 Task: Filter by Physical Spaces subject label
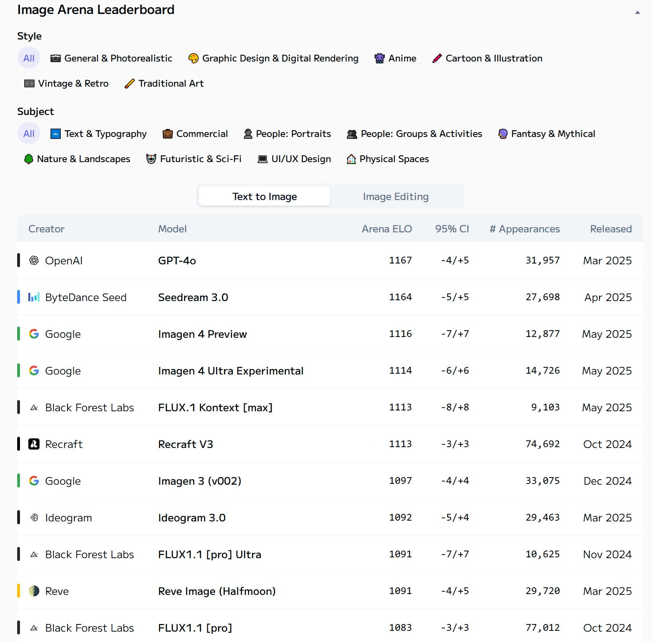pyautogui.click(x=394, y=159)
